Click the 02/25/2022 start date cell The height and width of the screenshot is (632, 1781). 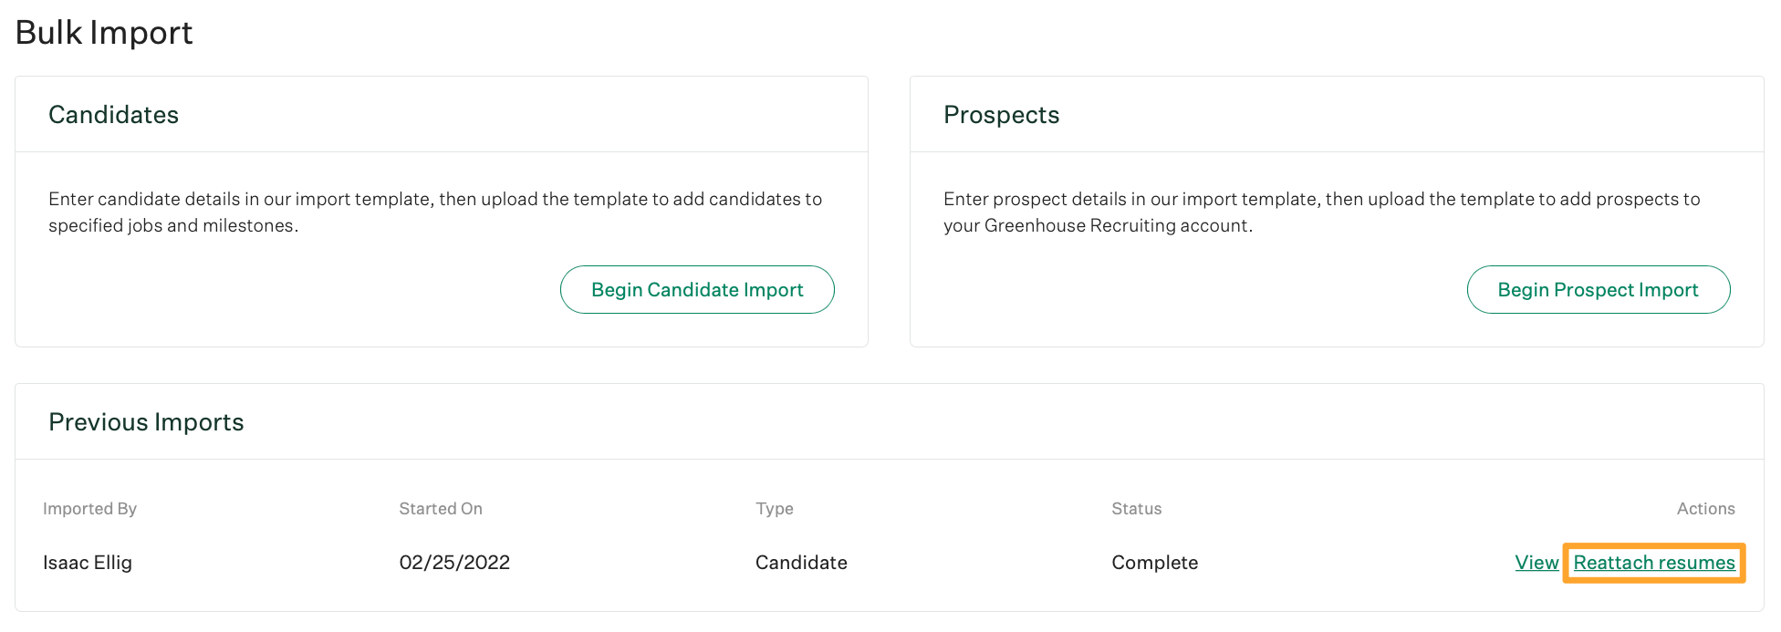[454, 563]
